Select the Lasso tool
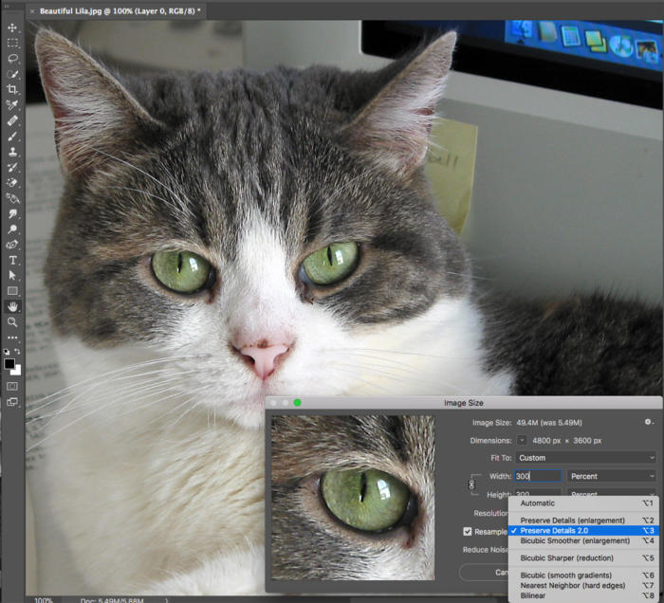Screen dimensions: 664x603 point(12,59)
